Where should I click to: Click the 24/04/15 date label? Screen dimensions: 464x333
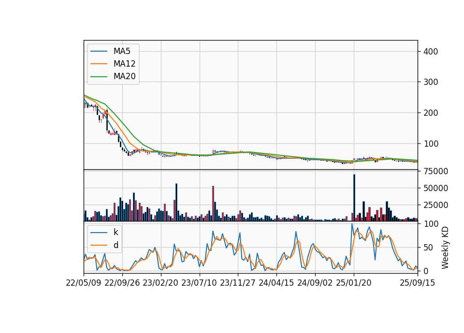click(x=276, y=283)
